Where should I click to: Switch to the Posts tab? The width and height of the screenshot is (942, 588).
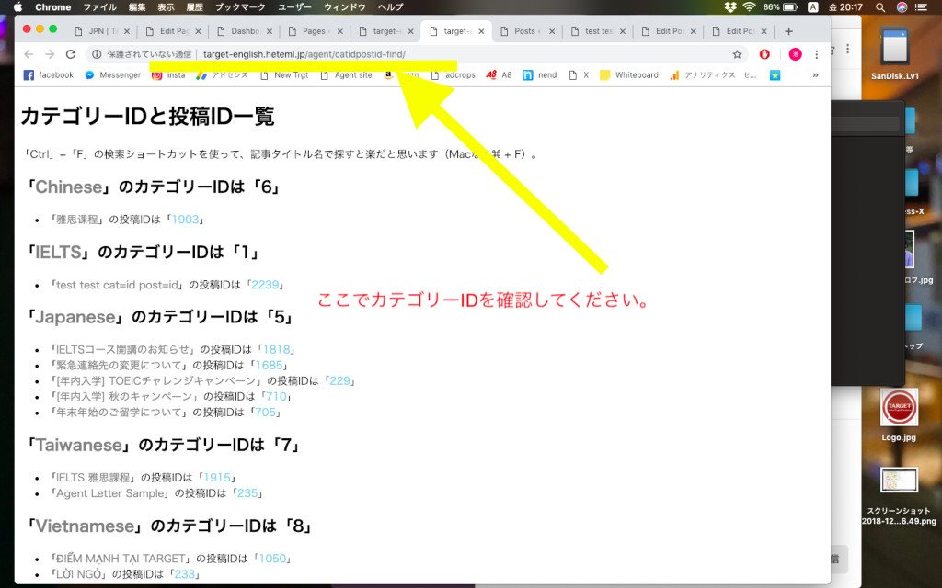pos(524,31)
